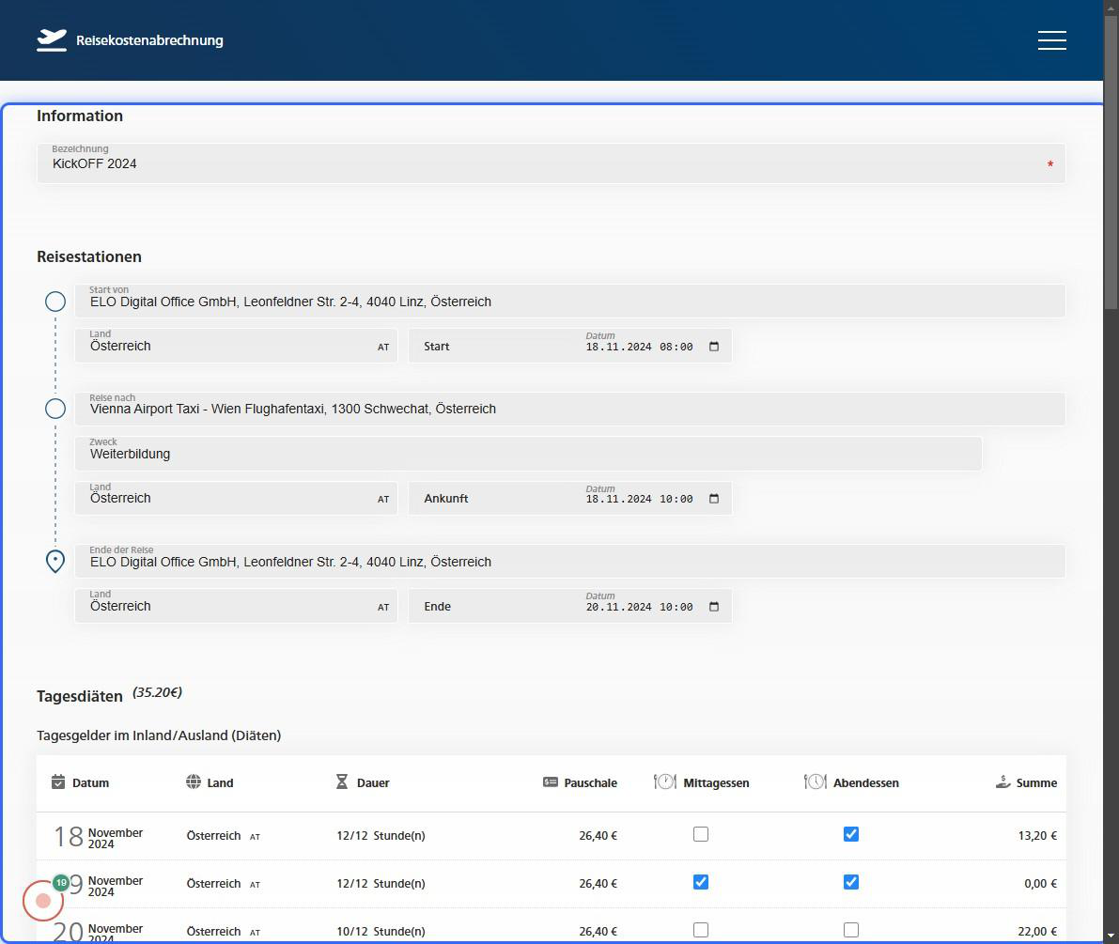Click the red record badge icon

pos(43,901)
